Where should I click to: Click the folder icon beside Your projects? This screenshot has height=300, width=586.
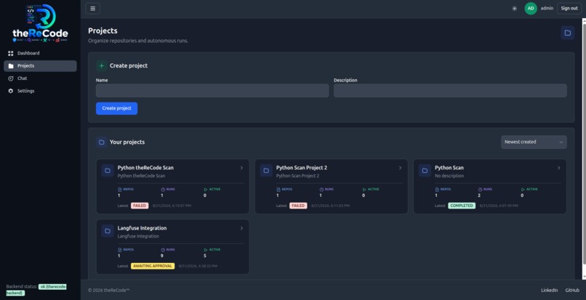101,142
